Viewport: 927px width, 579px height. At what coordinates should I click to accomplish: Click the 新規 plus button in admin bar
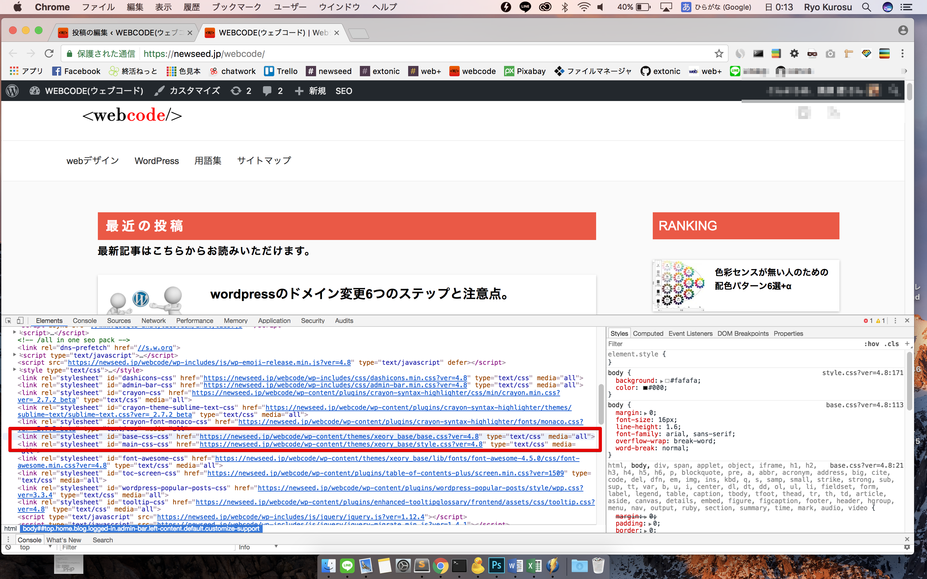[x=310, y=91]
